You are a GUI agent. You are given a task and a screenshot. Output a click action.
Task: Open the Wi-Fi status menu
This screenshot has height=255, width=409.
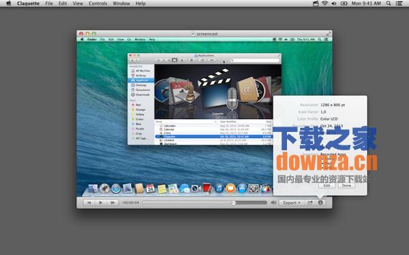click(324, 3)
